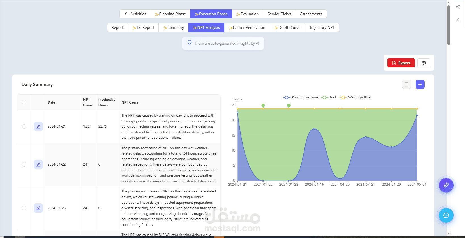Select the 2024-01-21 row radio button
The image size is (465, 238).
tap(24, 126)
